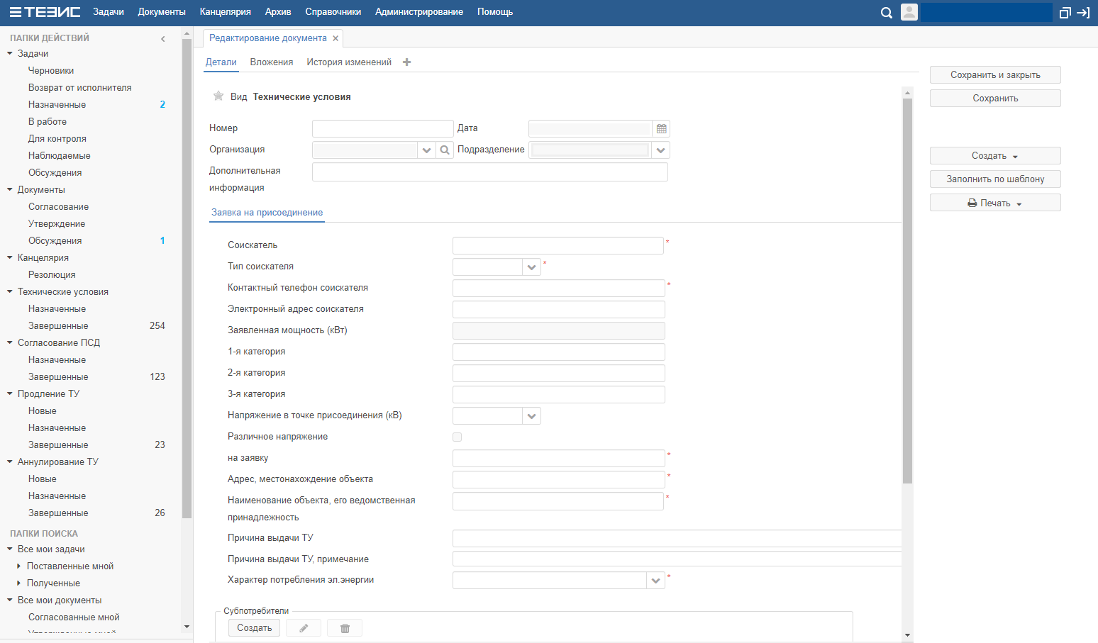Collapse the Задачи tree node
Image resolution: width=1098 pixels, height=643 pixels.
[x=10, y=53]
